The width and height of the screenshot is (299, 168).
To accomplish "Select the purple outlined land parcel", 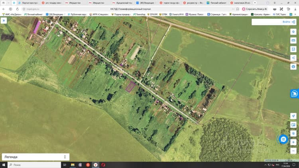I will tap(130, 87).
